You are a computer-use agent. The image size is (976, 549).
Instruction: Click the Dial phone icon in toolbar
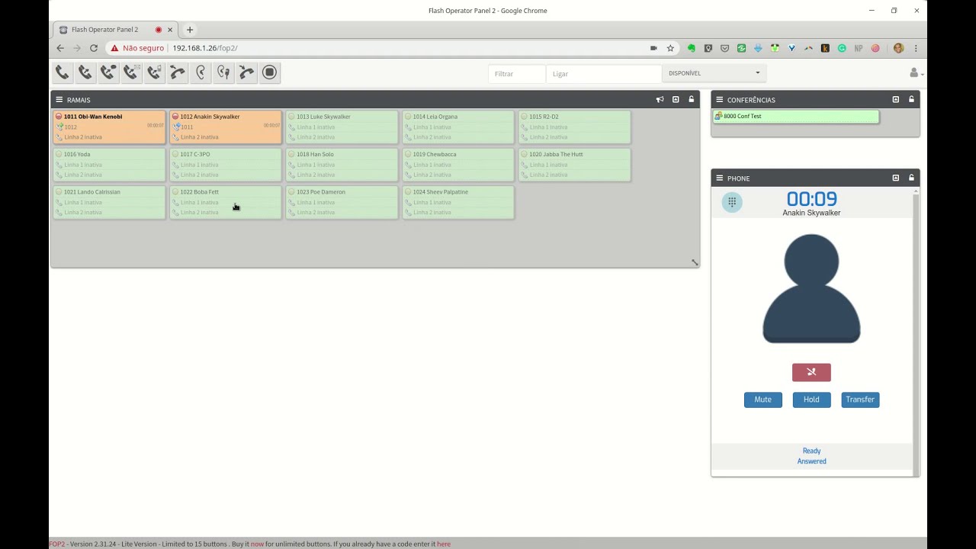(63, 72)
